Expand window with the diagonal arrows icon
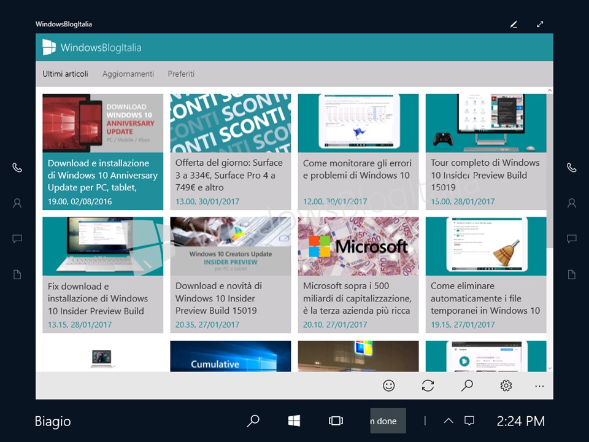 [540, 25]
